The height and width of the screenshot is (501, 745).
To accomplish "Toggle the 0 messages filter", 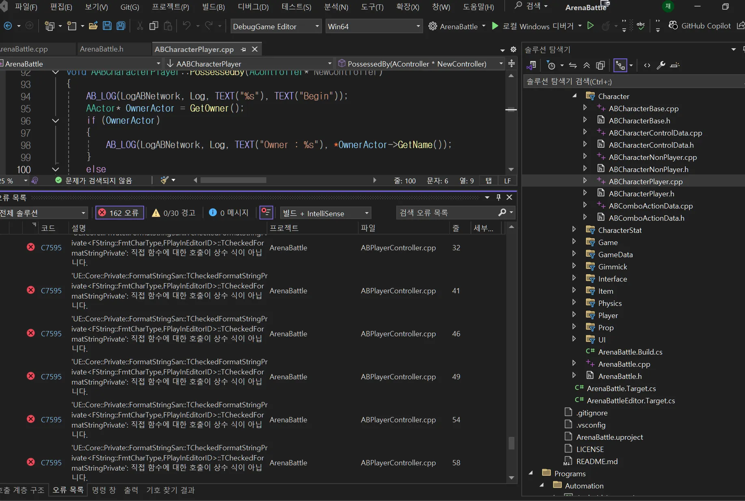I will 229,213.
